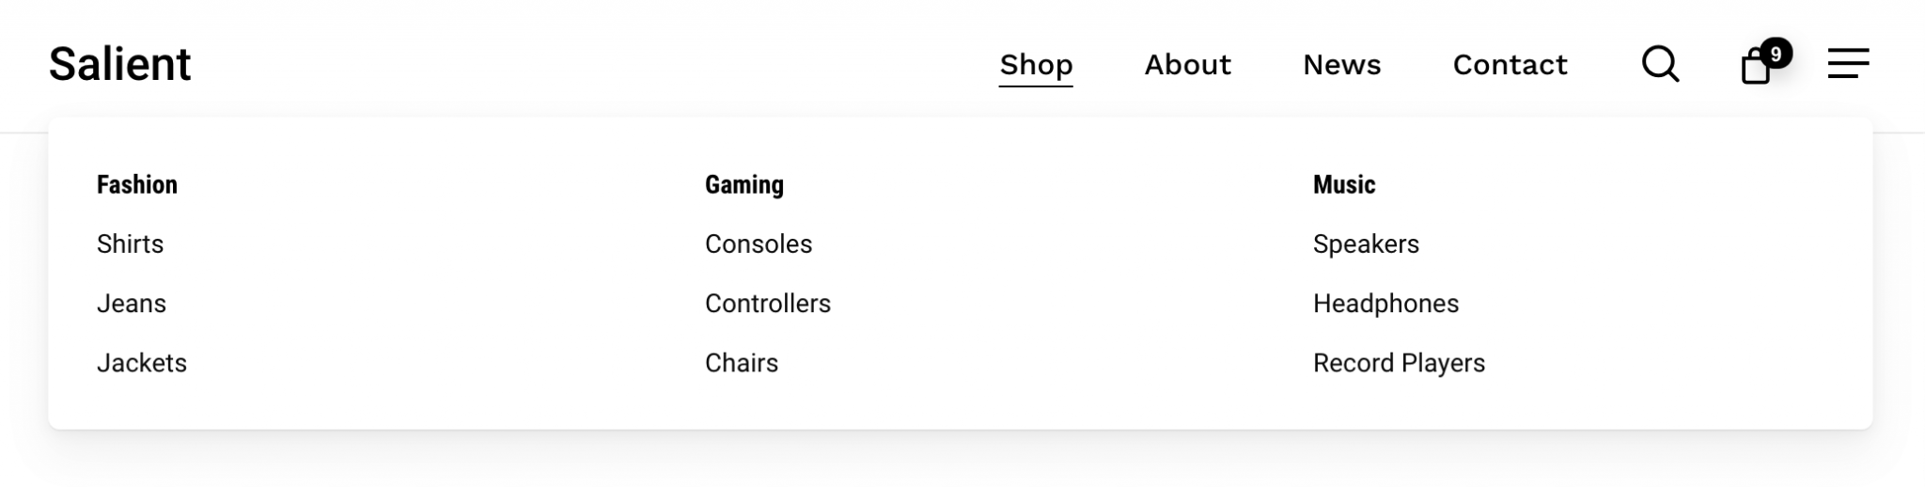Open the Record Players link
This screenshot has width=1925, height=487.
(x=1399, y=363)
